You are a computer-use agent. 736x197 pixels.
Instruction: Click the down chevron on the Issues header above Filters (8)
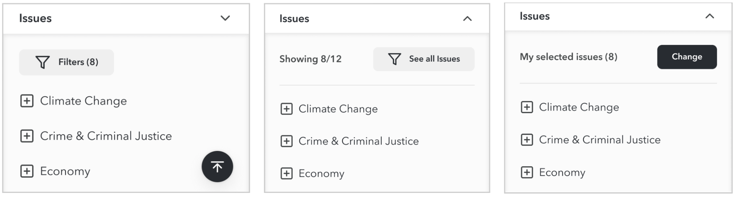click(x=225, y=18)
